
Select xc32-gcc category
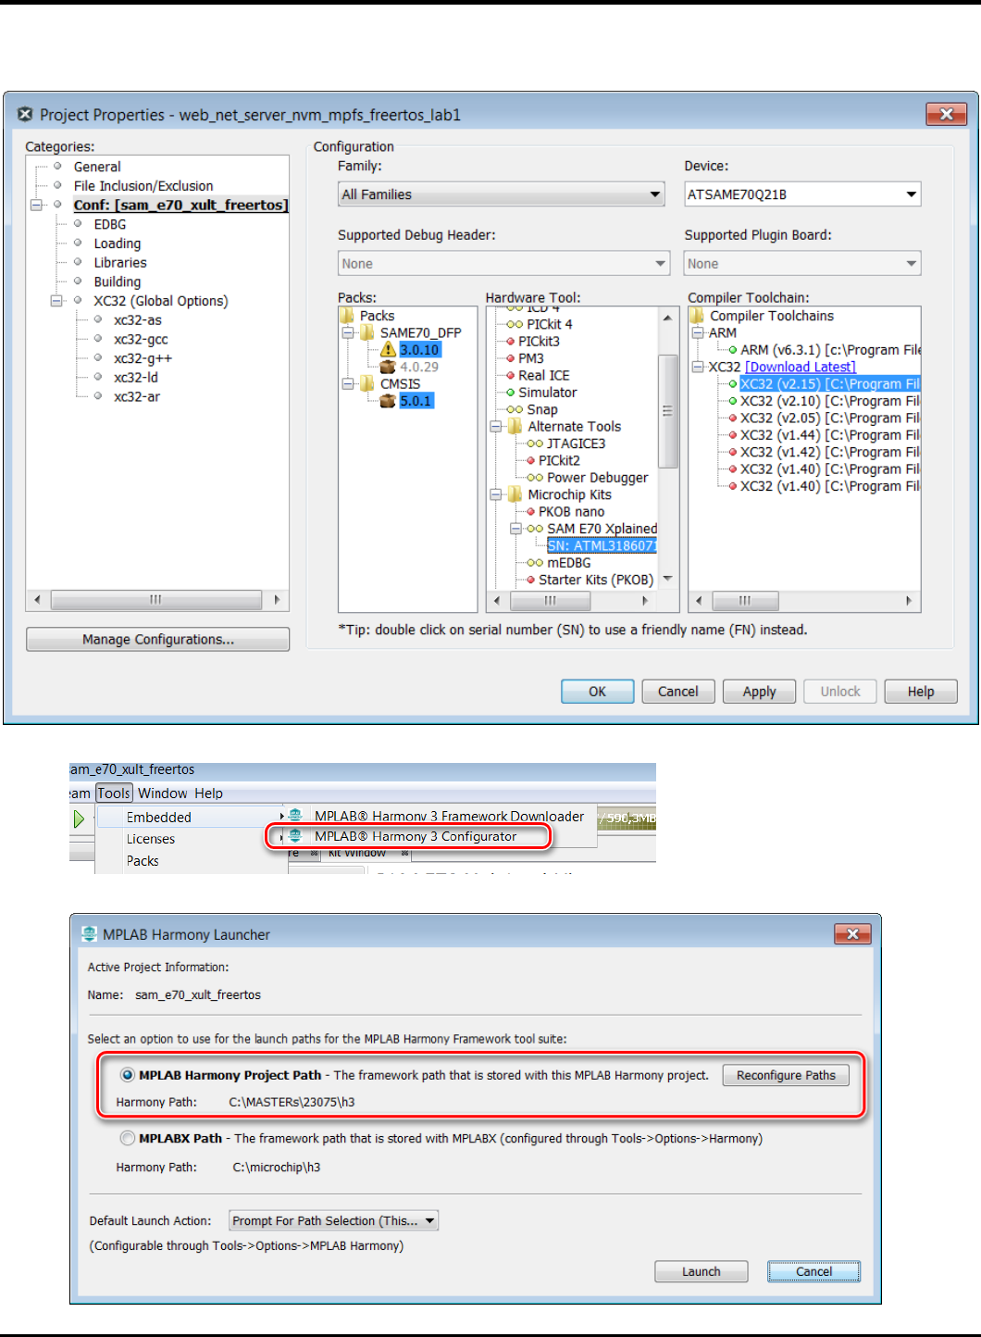pyautogui.click(x=141, y=339)
